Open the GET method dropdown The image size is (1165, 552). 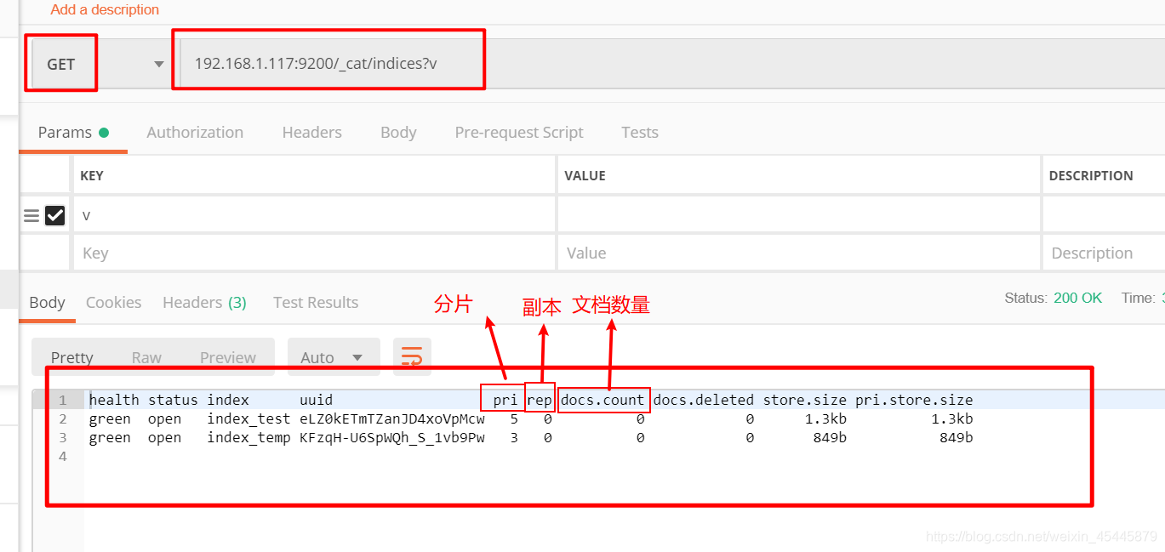(x=100, y=64)
